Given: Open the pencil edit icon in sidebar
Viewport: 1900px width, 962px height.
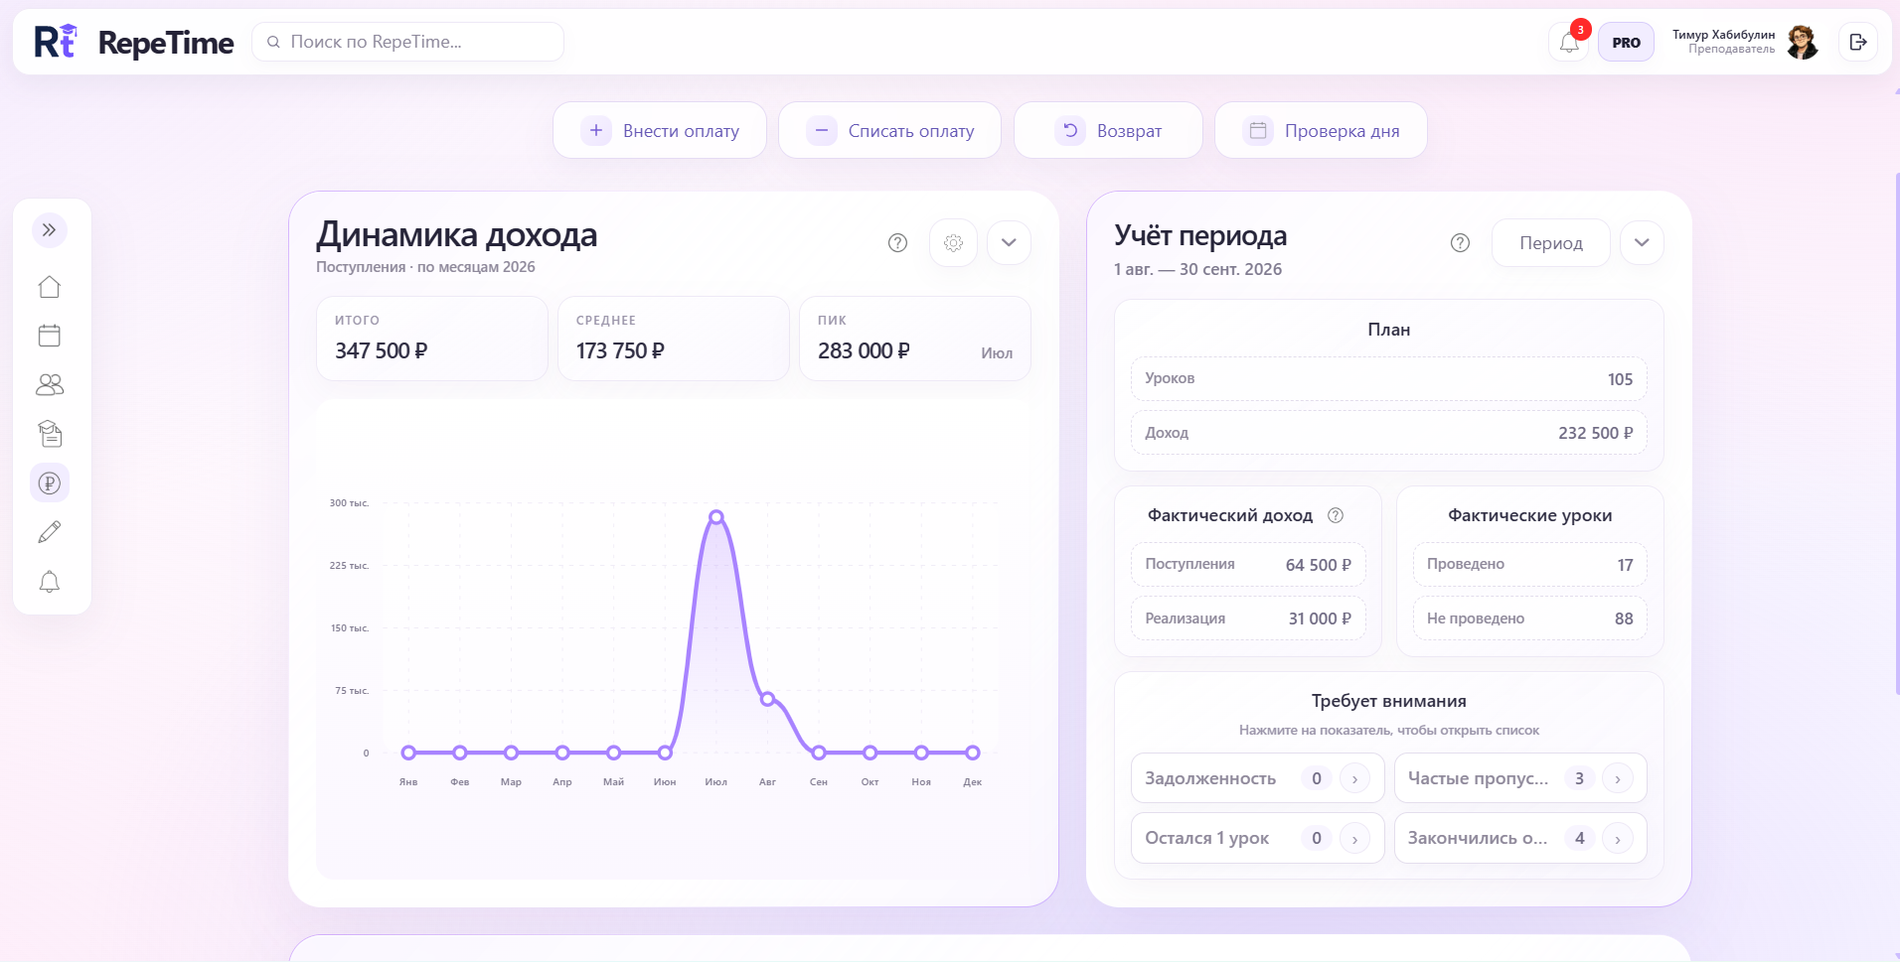Looking at the screenshot, I should pos(50,532).
